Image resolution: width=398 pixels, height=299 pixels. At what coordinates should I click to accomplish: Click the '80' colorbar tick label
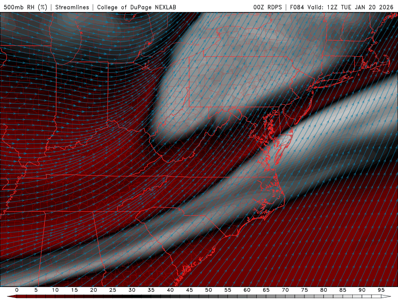point(323,290)
